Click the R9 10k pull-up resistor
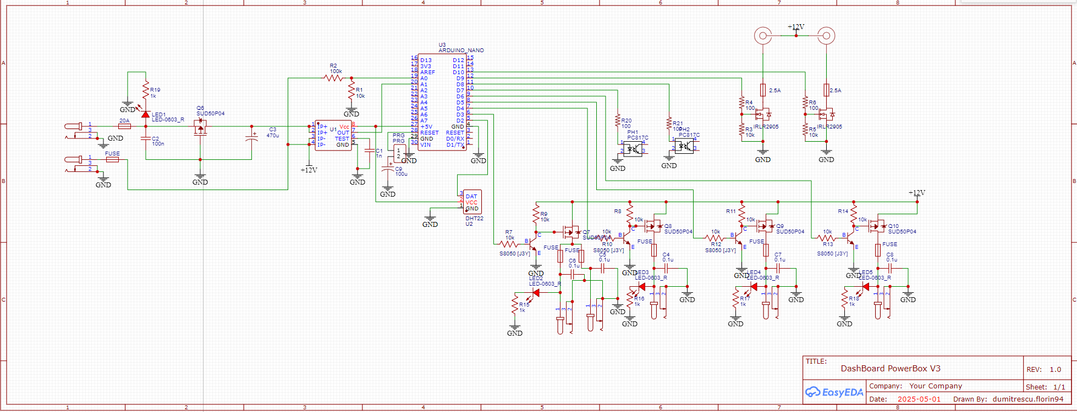The width and height of the screenshot is (1077, 412). [x=536, y=214]
